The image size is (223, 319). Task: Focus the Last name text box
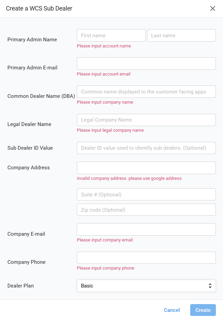(181, 36)
